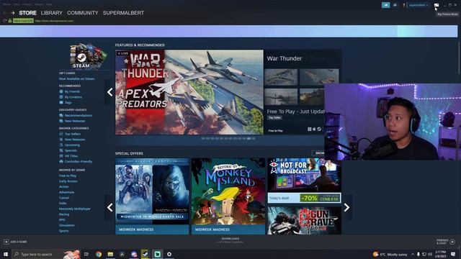Click the taskbar search box
The width and height of the screenshot is (461, 259).
46,254
